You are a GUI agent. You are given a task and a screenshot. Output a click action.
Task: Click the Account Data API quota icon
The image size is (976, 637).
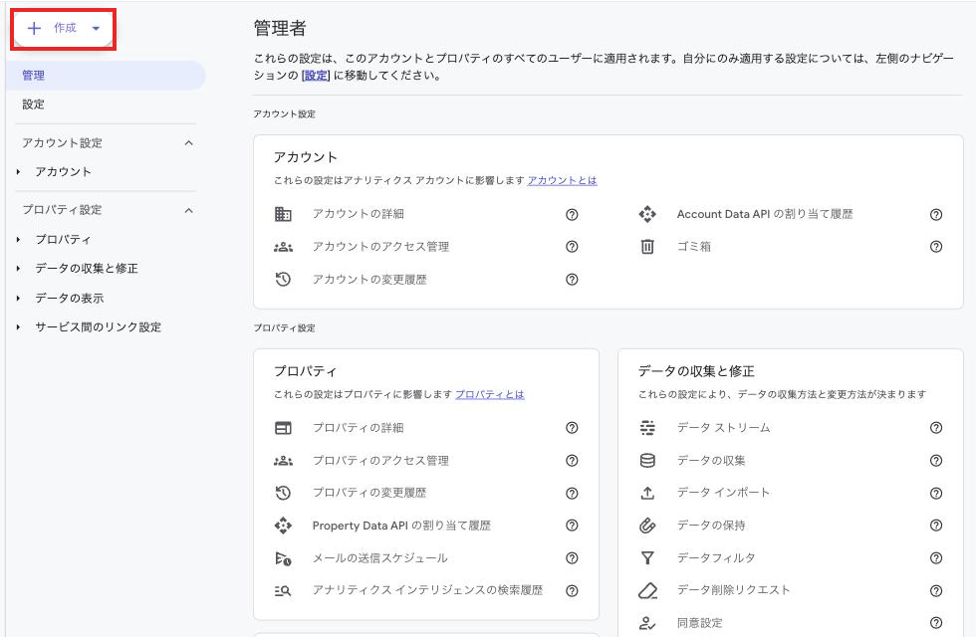(x=647, y=214)
